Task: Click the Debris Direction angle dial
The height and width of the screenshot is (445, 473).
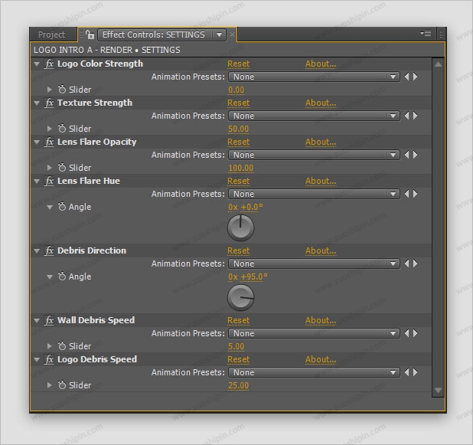Action: tap(241, 297)
